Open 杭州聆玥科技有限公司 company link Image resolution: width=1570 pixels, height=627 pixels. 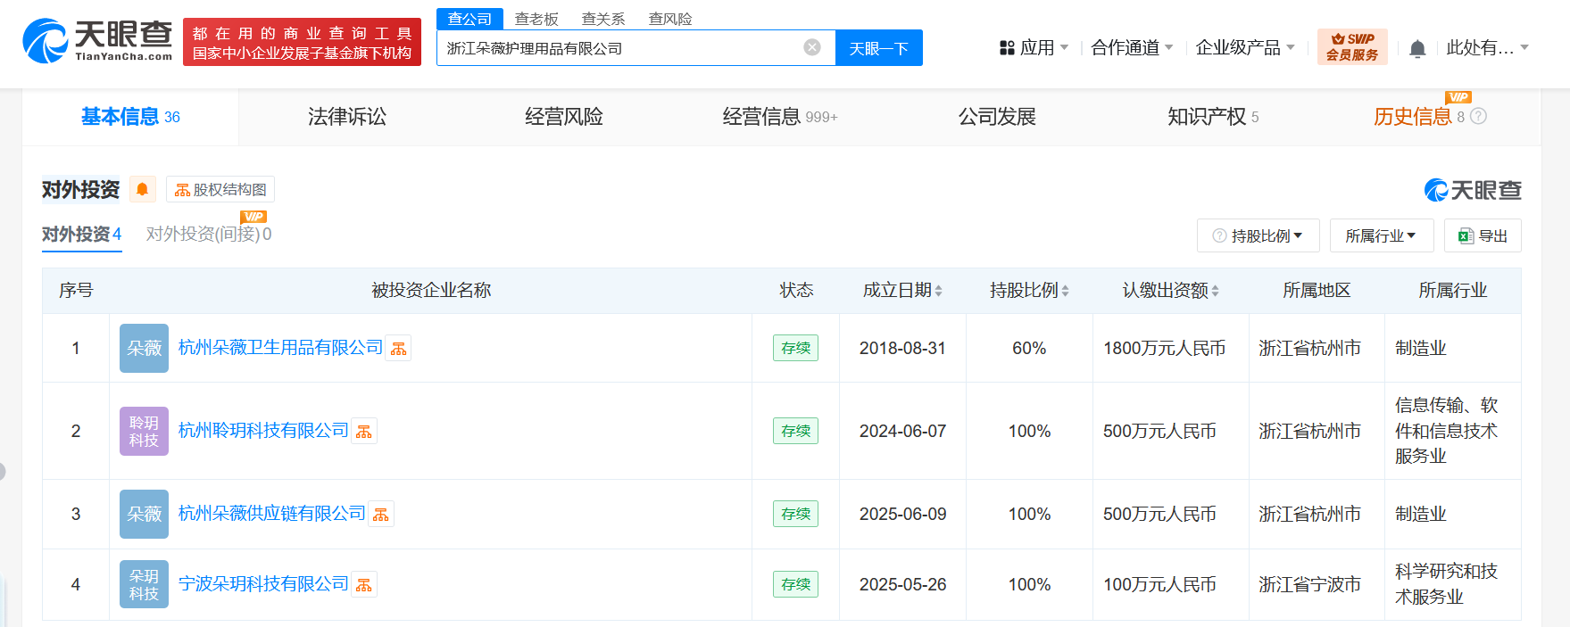pyautogui.click(x=263, y=431)
